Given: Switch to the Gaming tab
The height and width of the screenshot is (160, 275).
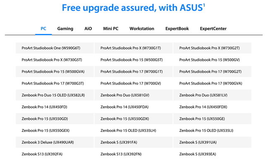Looking at the screenshot, I should tap(65, 29).
